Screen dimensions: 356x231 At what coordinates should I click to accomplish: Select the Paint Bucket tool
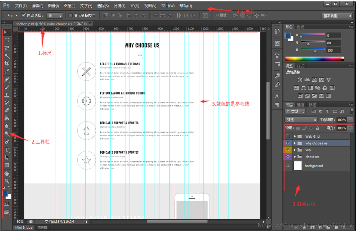7,118
